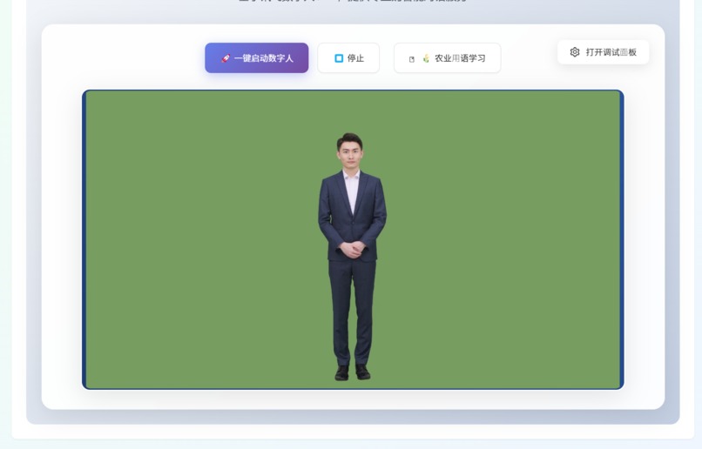
Task: Click the digital human avatar in the video
Action: pos(352,257)
